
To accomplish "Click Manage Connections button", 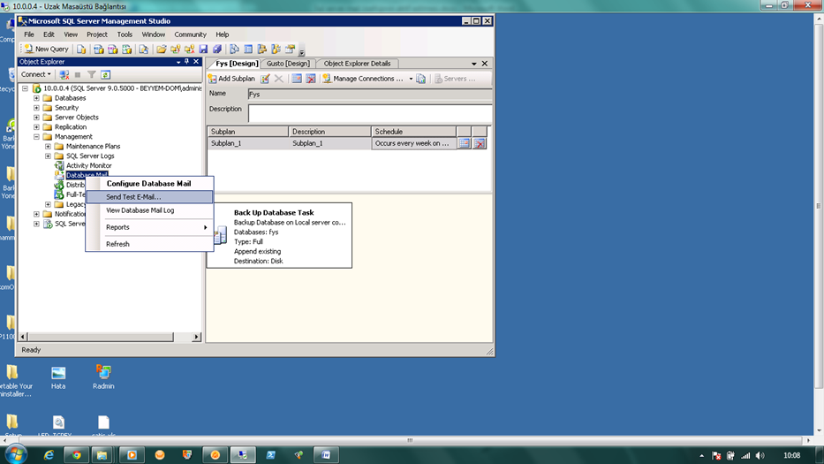I will pos(363,79).
